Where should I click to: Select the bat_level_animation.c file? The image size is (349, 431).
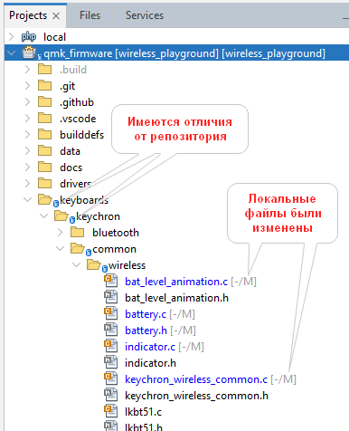coord(176,282)
